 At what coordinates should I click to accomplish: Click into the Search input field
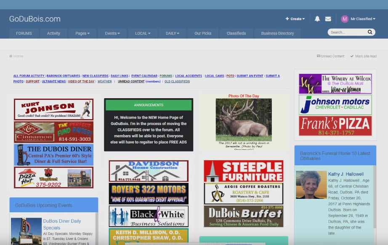[x=346, y=32]
